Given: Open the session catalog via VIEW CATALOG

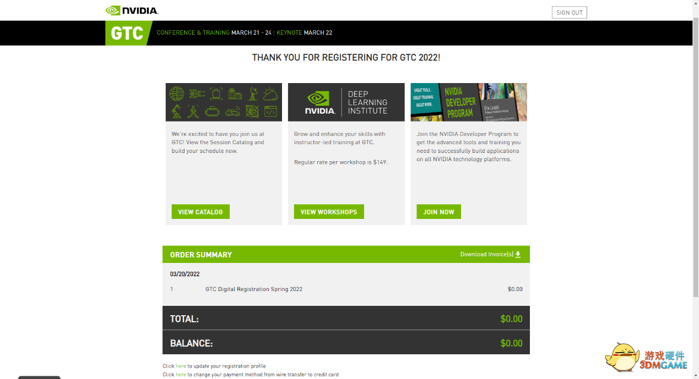Looking at the screenshot, I should coord(201,212).
